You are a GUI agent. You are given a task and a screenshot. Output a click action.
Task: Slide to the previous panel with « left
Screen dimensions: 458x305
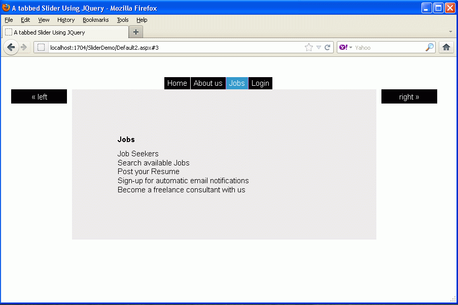pyautogui.click(x=39, y=96)
